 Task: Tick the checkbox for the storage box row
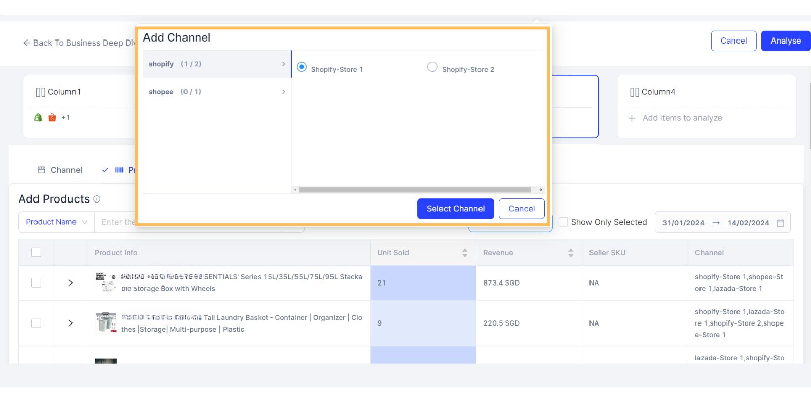pos(36,282)
